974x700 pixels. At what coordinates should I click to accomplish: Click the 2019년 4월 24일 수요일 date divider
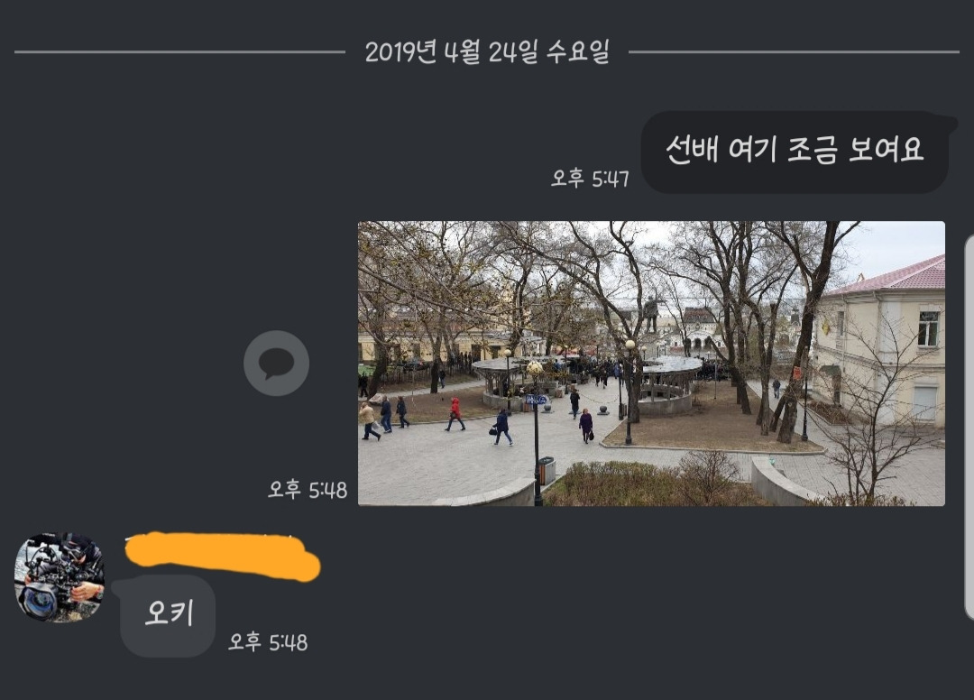tap(487, 51)
